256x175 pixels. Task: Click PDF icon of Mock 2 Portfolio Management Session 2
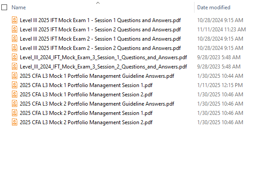coord(15,122)
